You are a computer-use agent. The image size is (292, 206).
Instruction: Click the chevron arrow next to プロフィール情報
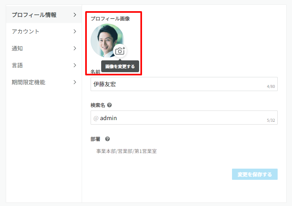[75, 15]
